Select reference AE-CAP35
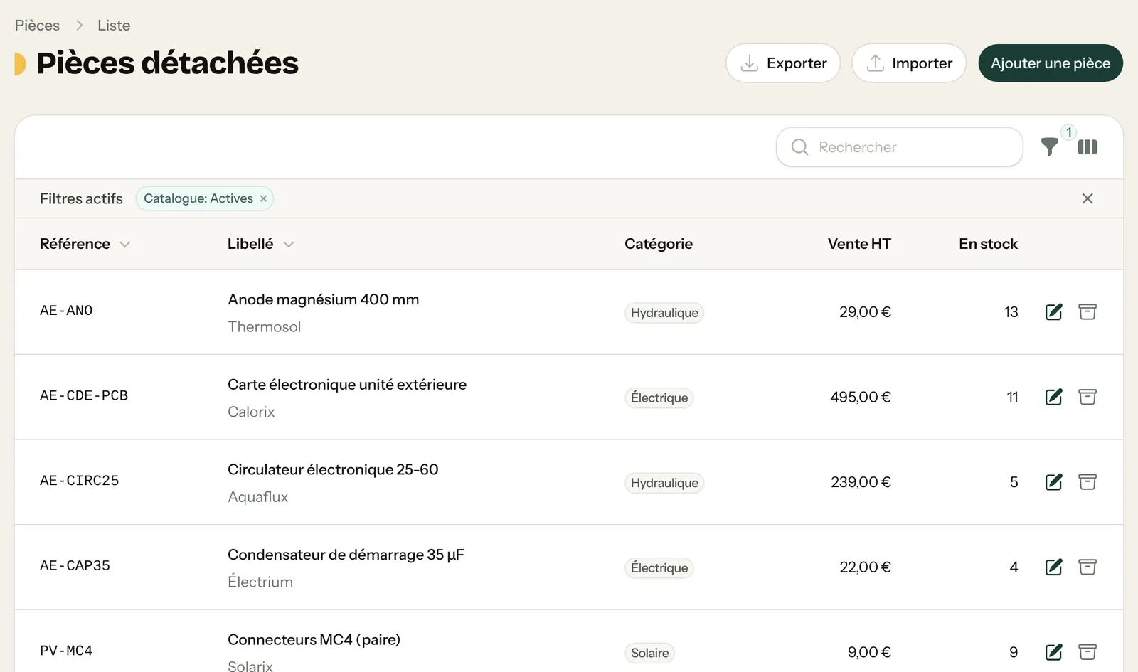Viewport: 1138px width, 672px height. (75, 566)
